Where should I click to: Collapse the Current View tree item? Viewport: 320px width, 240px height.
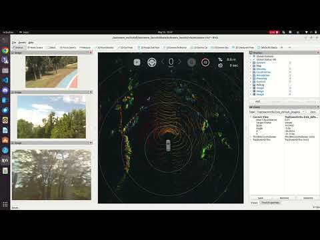tap(251, 117)
